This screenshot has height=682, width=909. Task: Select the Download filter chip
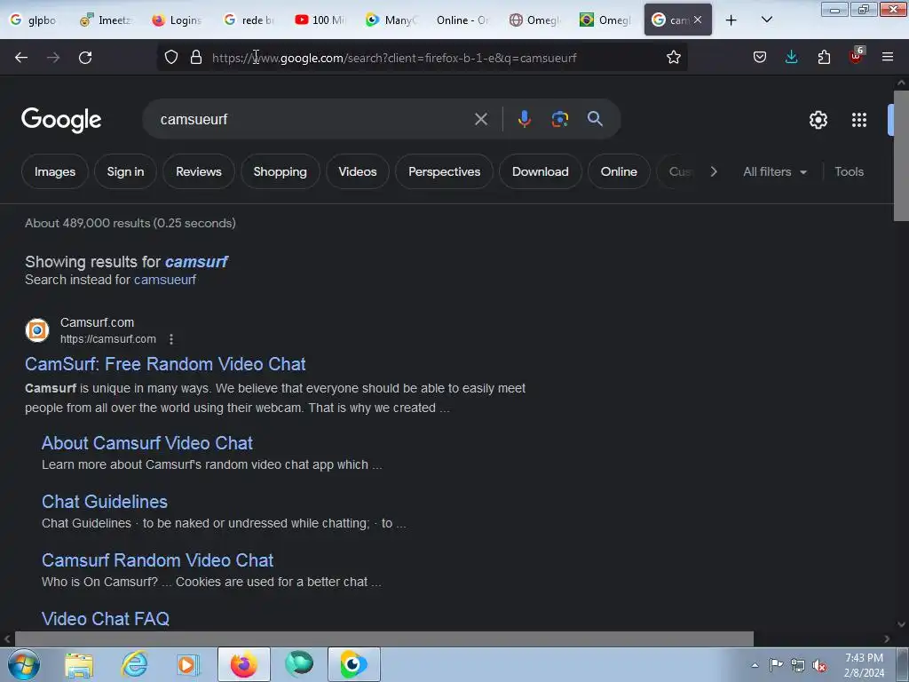tap(541, 171)
